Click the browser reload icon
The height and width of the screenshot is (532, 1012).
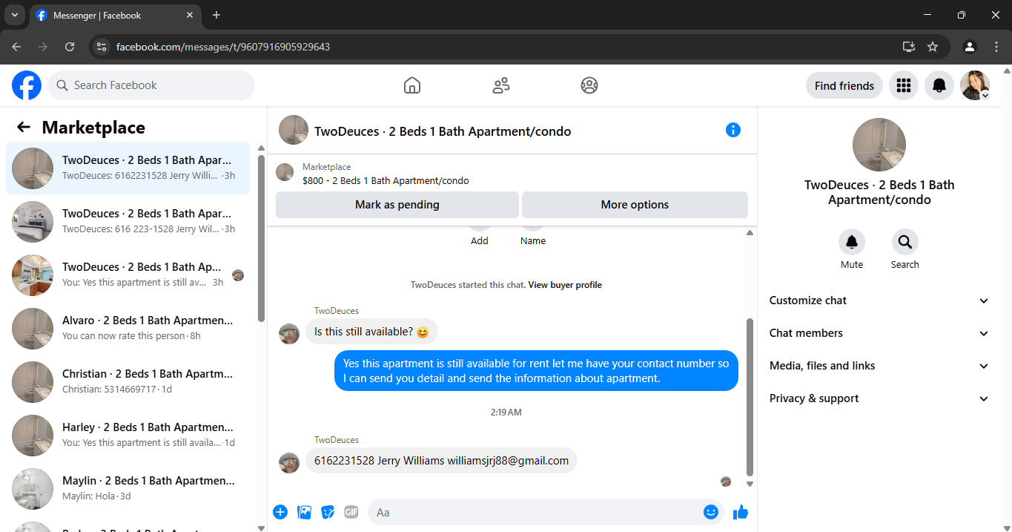(70, 47)
